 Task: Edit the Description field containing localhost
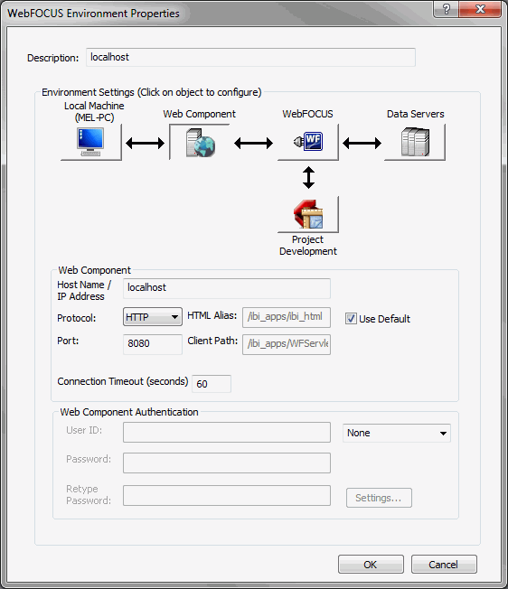point(250,57)
